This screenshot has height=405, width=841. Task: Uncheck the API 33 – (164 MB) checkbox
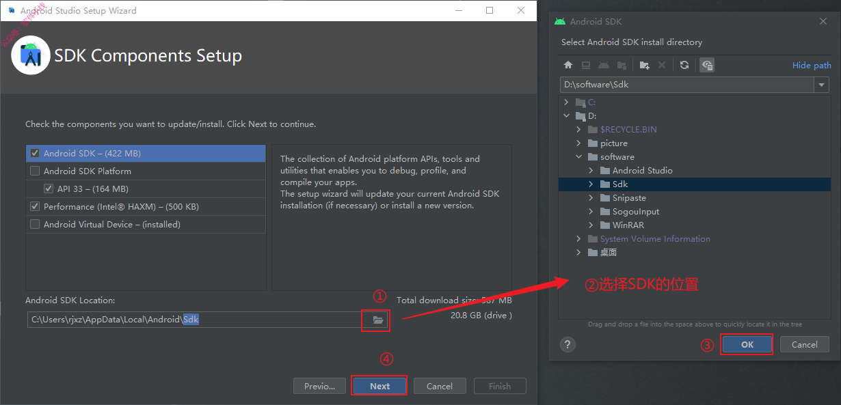coord(49,188)
